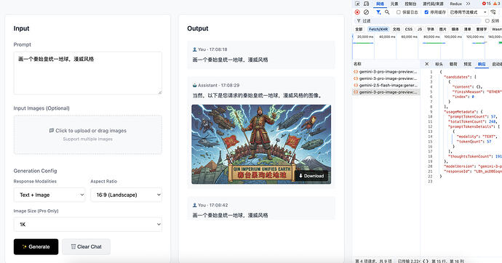Image resolution: width=502 pixels, height=263 pixels.
Task: Click the red record network log icon
Action: click(x=357, y=12)
